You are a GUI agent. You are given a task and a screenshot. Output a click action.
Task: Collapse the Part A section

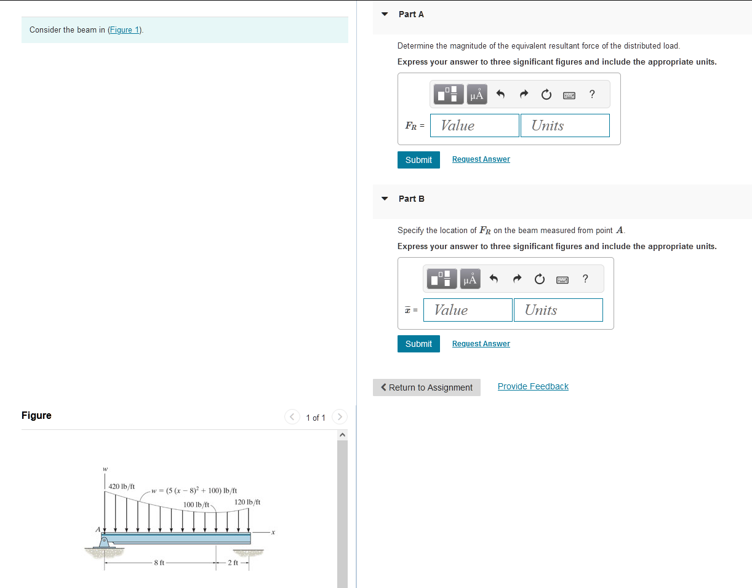coord(384,14)
